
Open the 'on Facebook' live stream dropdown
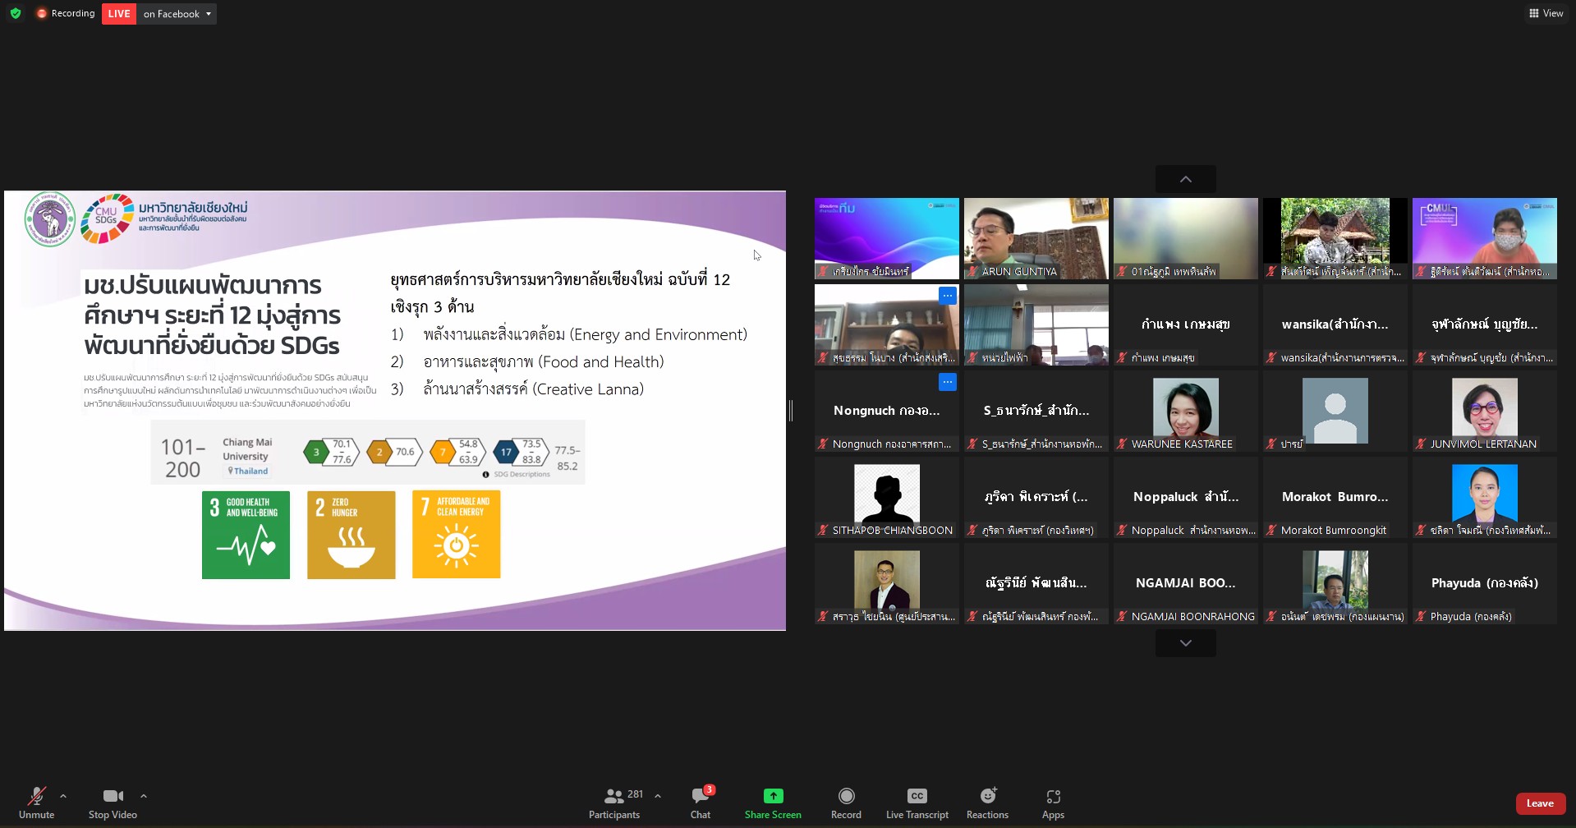(x=177, y=14)
